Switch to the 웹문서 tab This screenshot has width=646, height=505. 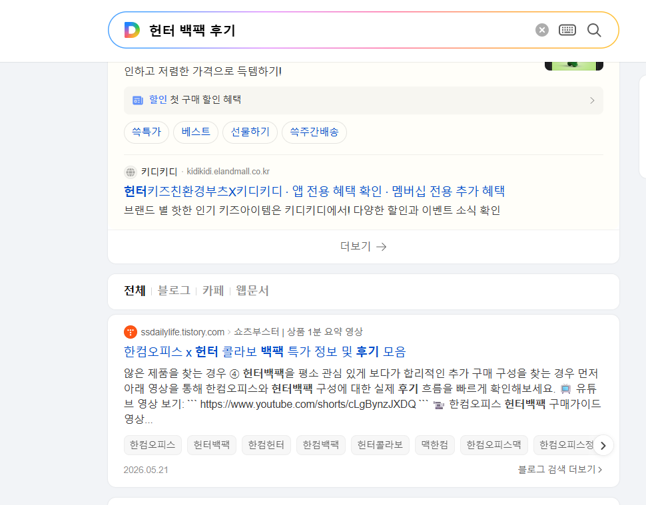(x=252, y=291)
